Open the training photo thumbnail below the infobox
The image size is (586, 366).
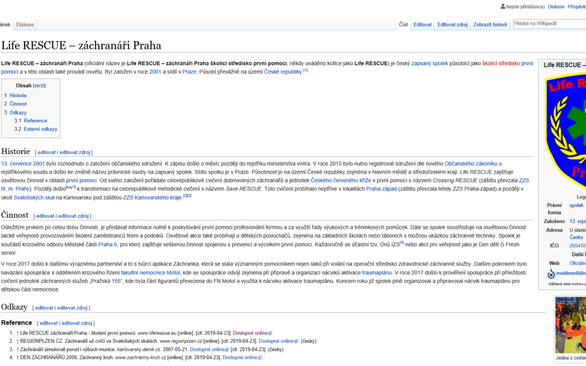point(570,325)
